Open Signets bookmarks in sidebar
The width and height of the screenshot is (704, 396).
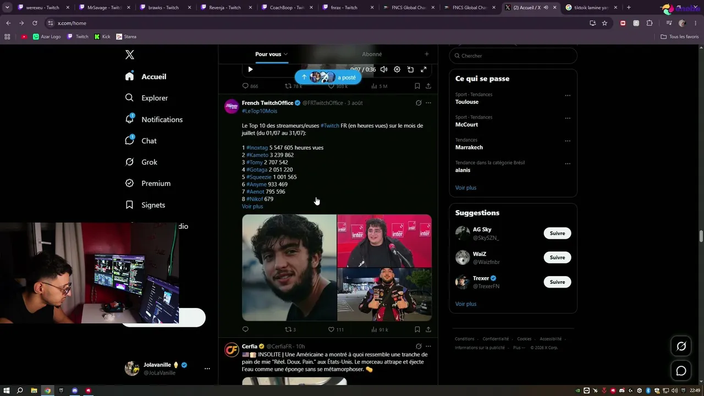145,205
